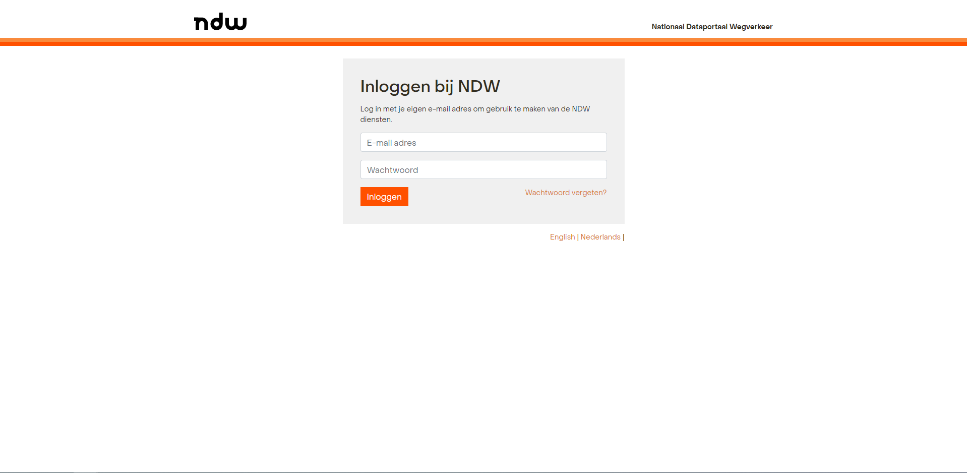Focus the E-mail adres input field
Image resolution: width=967 pixels, height=473 pixels.
(483, 142)
